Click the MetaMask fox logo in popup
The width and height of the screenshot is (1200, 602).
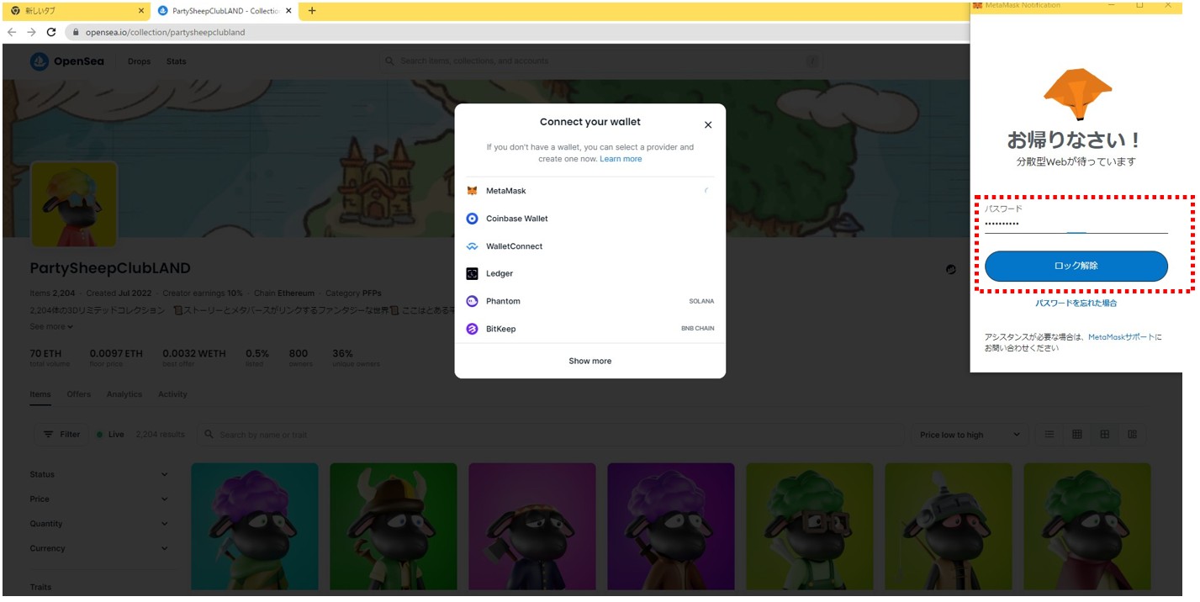[1077, 94]
